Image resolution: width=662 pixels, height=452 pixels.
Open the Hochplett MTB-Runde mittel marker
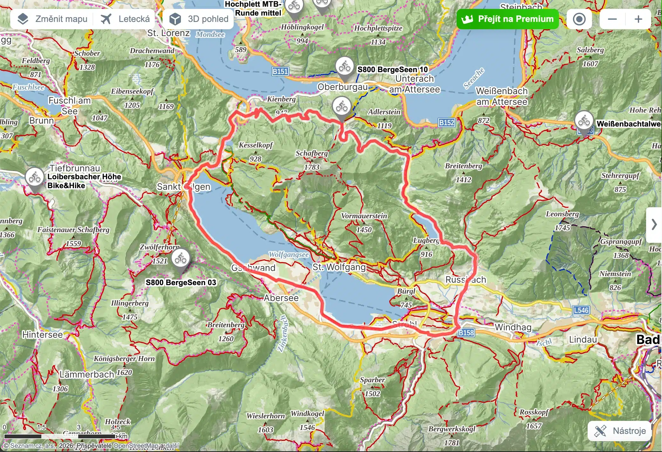coord(294,6)
